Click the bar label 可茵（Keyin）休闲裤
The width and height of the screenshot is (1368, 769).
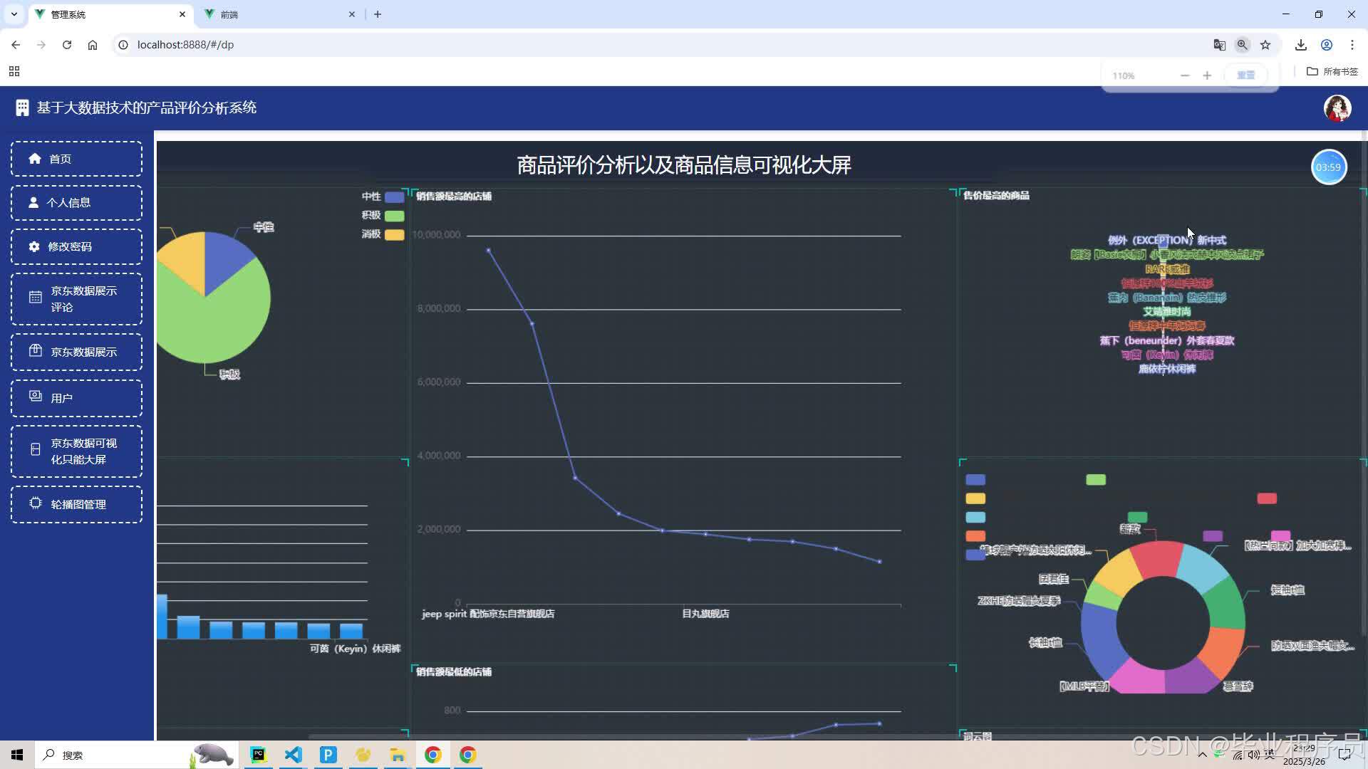coord(355,649)
